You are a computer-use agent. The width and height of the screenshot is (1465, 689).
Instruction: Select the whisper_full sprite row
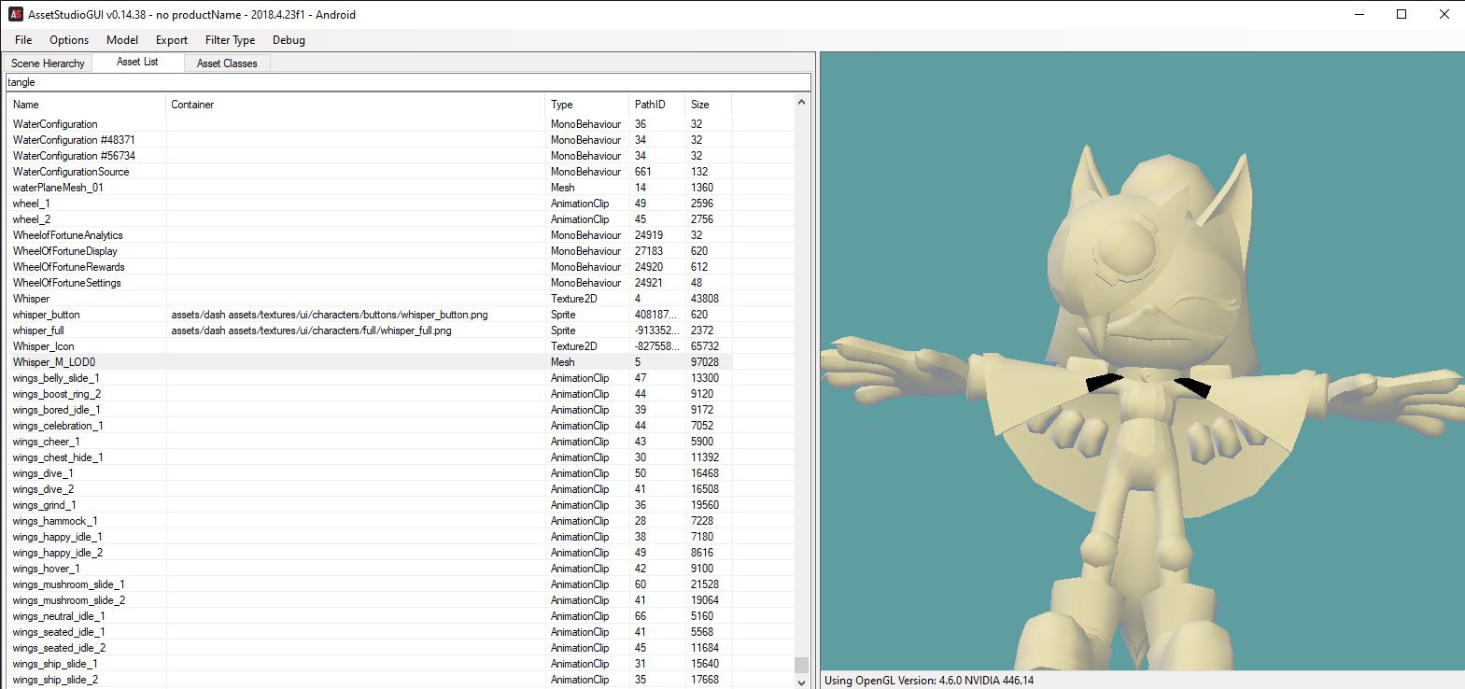(401, 330)
